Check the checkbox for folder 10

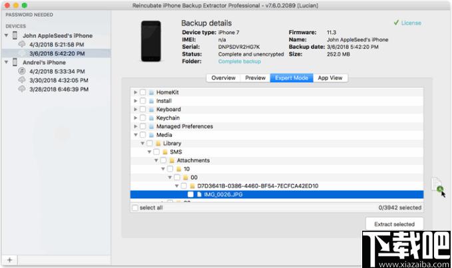click(170, 169)
